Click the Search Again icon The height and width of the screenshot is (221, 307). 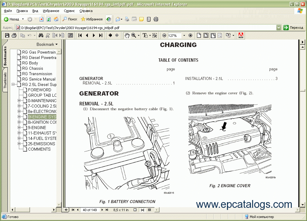48,35
